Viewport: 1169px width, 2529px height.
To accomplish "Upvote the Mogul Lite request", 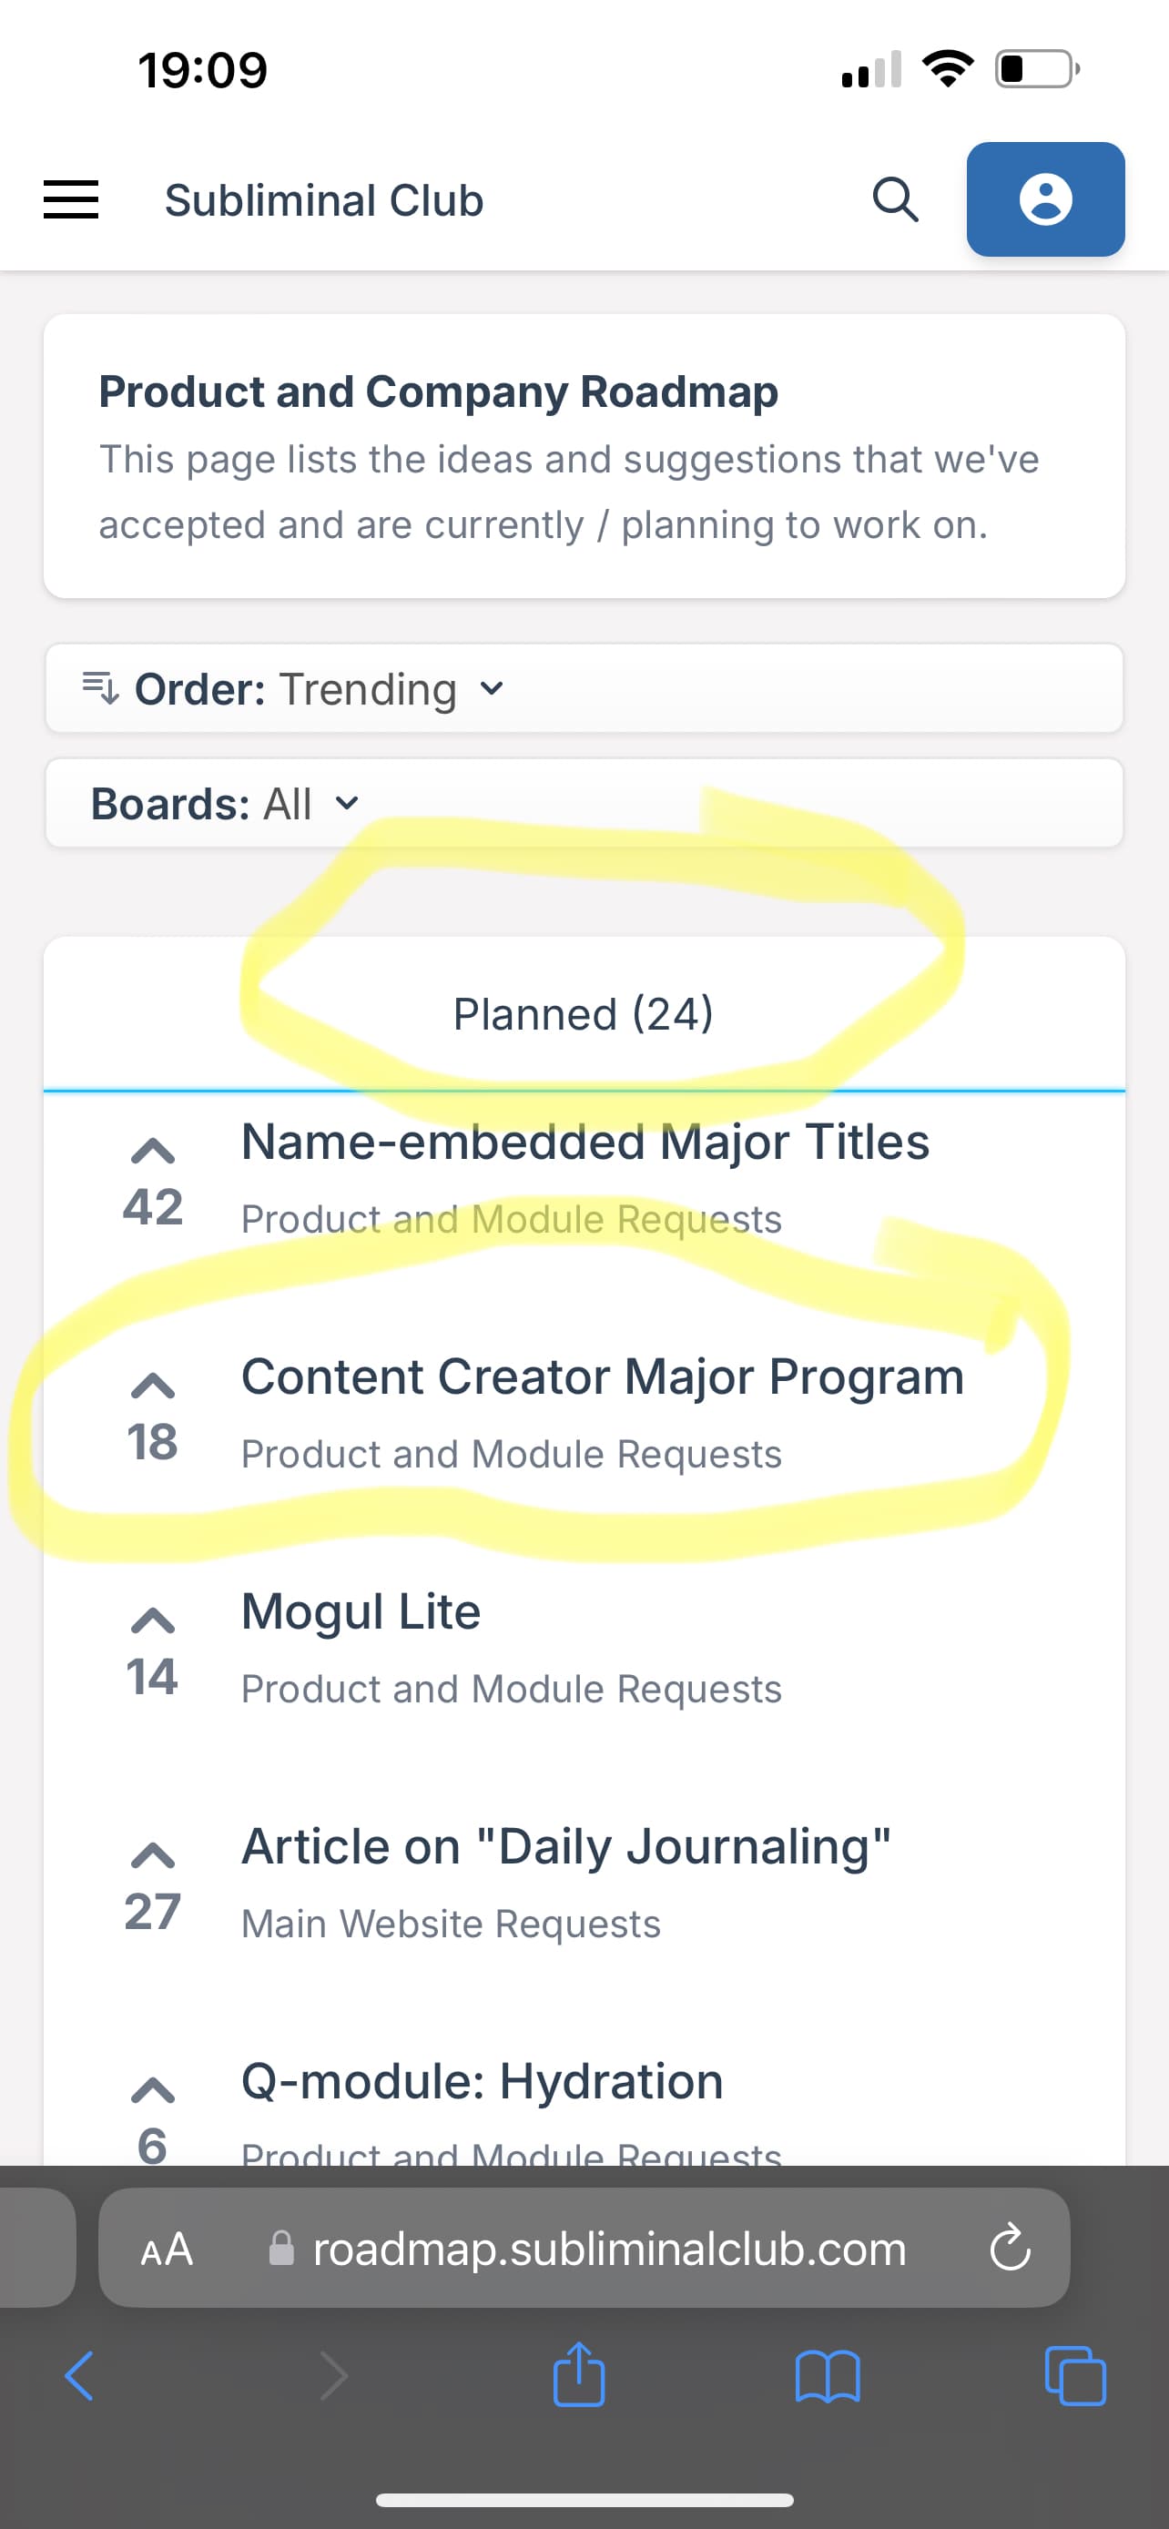I will click(x=152, y=1620).
